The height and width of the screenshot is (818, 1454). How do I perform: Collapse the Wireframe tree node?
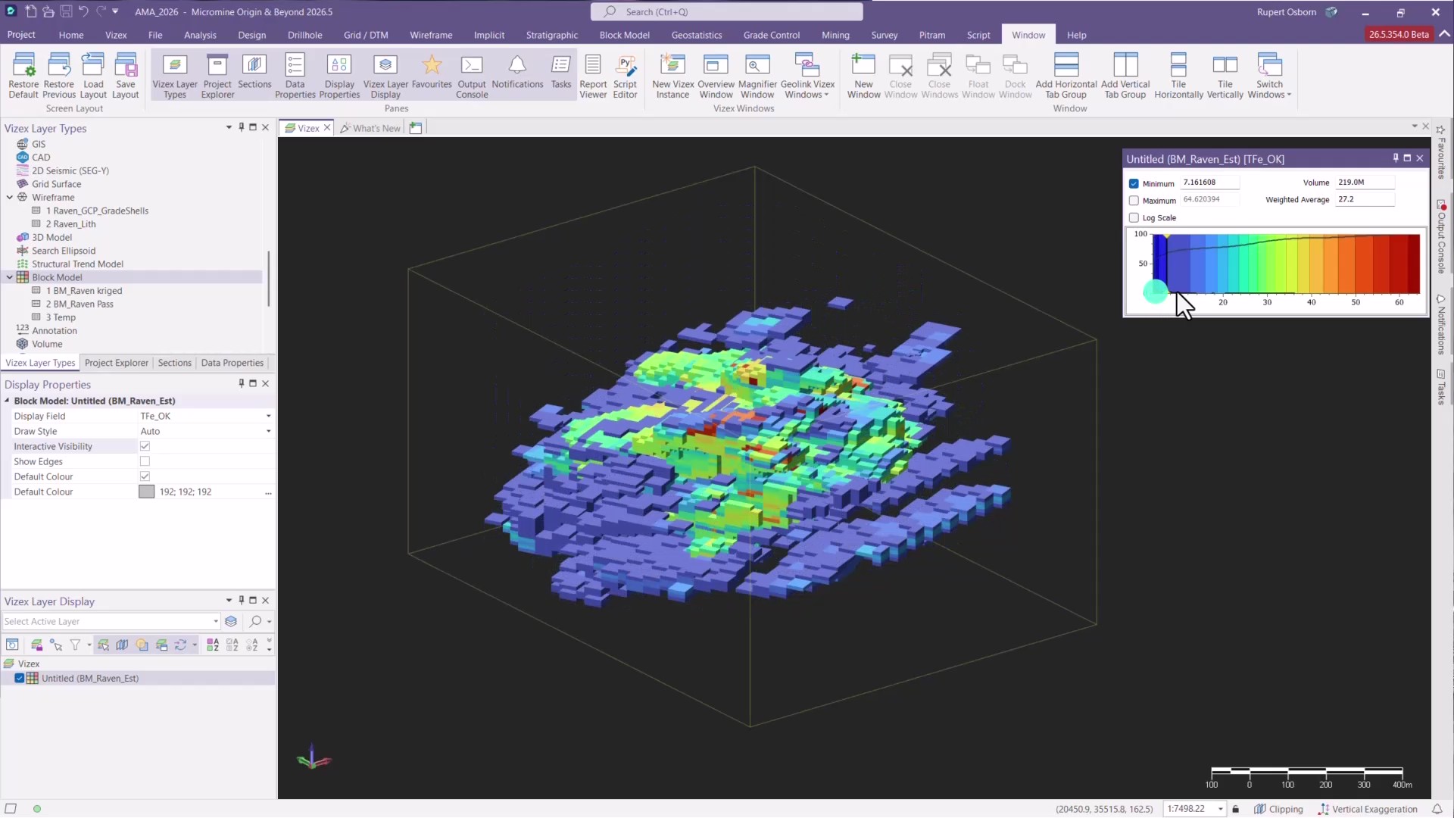pyautogui.click(x=10, y=198)
